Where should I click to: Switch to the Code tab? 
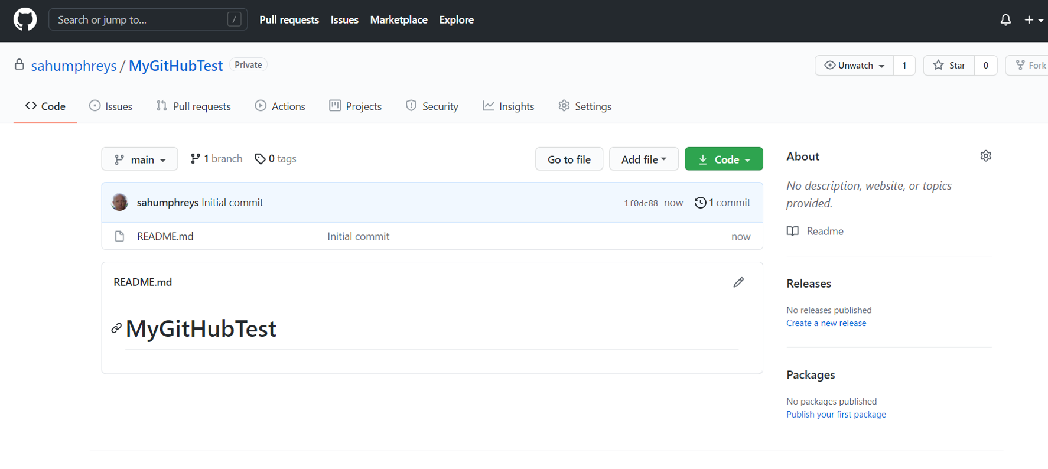[45, 106]
